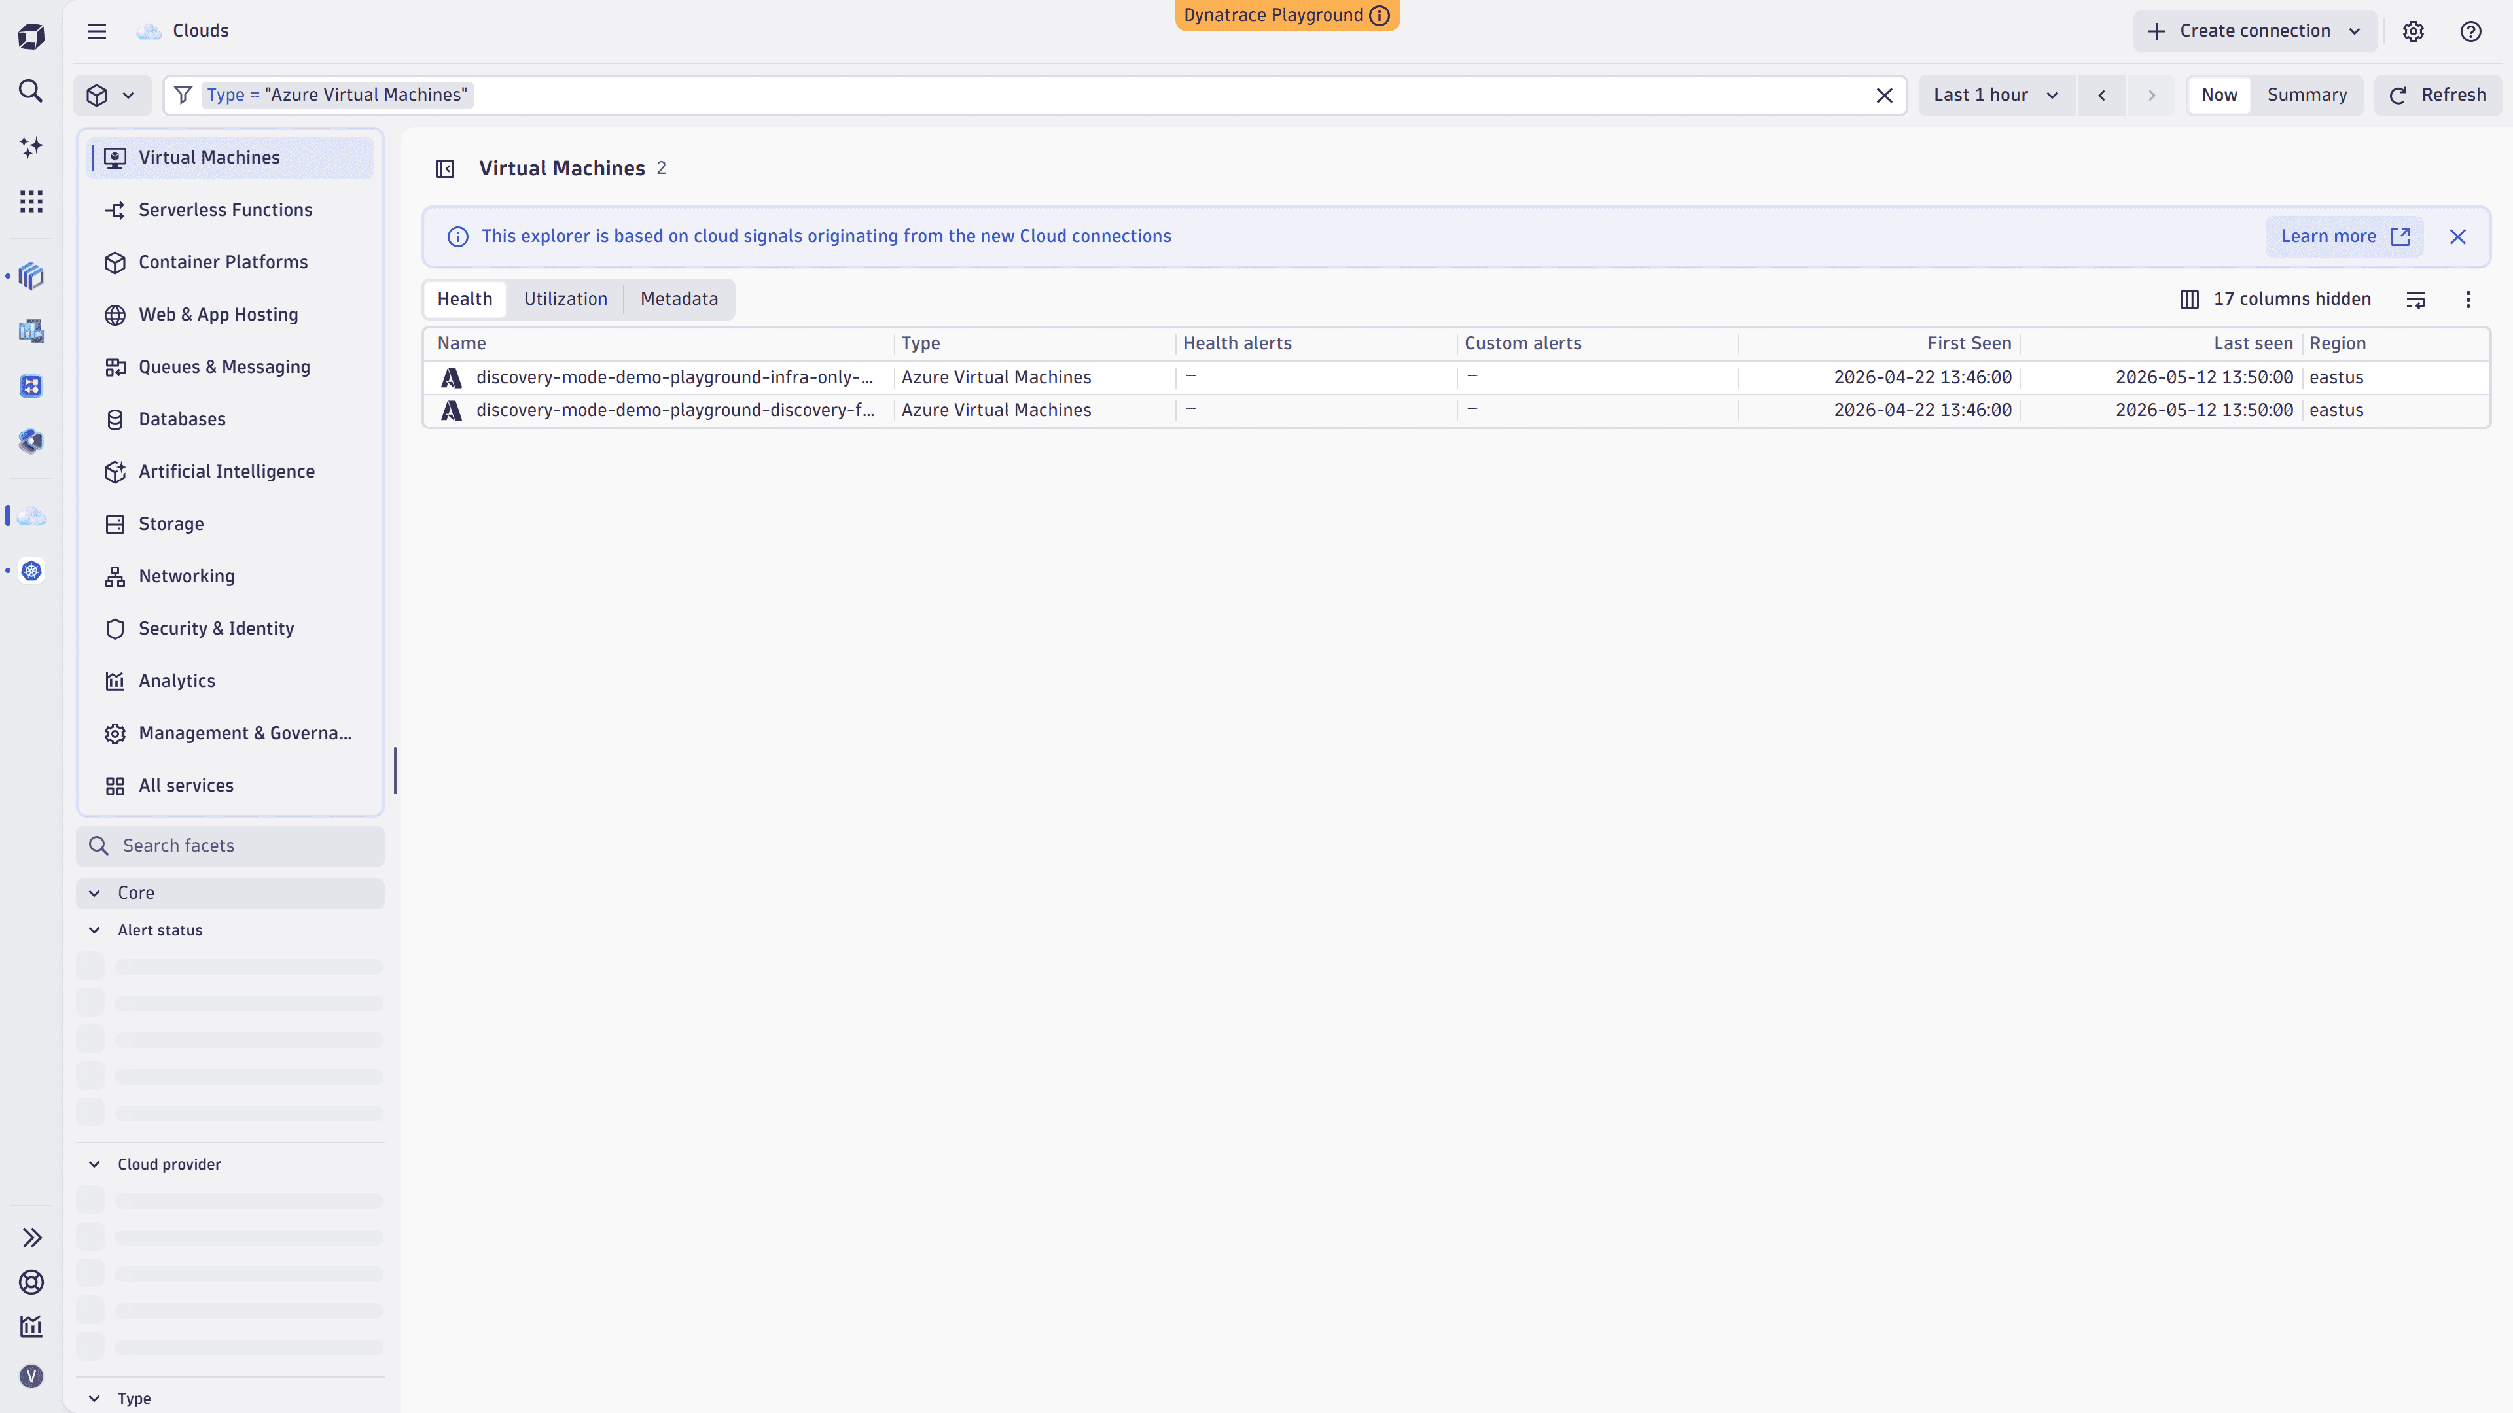2513x1413 pixels.
Task: Open the apps grid launcher icon
Action: point(31,202)
